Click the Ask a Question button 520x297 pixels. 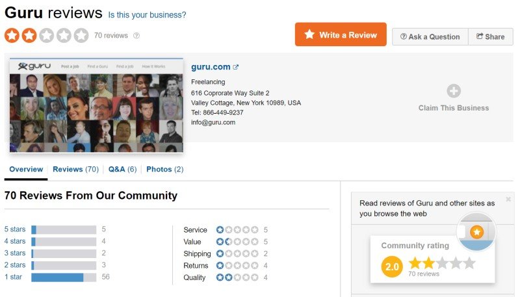pyautogui.click(x=430, y=37)
